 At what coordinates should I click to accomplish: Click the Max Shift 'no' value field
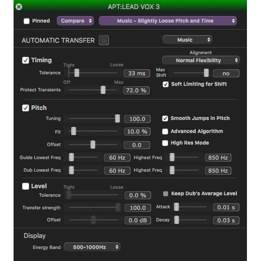[226, 73]
